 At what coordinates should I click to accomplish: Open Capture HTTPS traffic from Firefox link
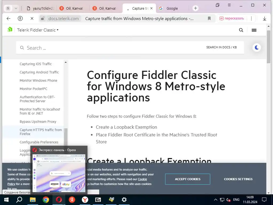click(41, 132)
